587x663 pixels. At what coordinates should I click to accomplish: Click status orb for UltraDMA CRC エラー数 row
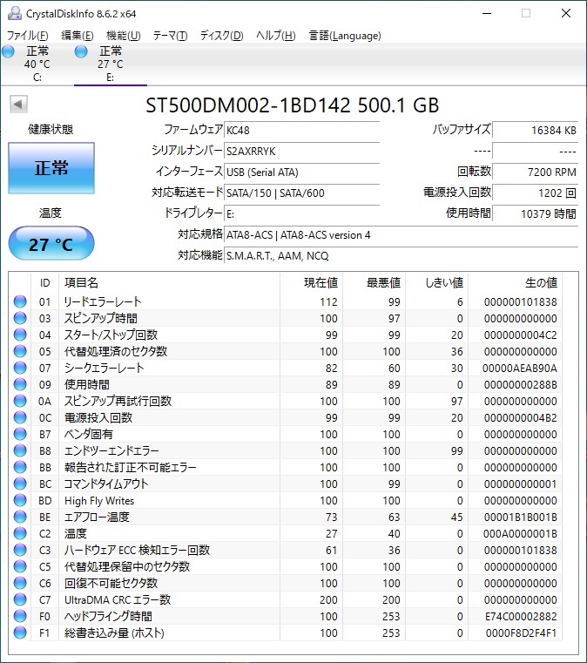click(x=20, y=599)
